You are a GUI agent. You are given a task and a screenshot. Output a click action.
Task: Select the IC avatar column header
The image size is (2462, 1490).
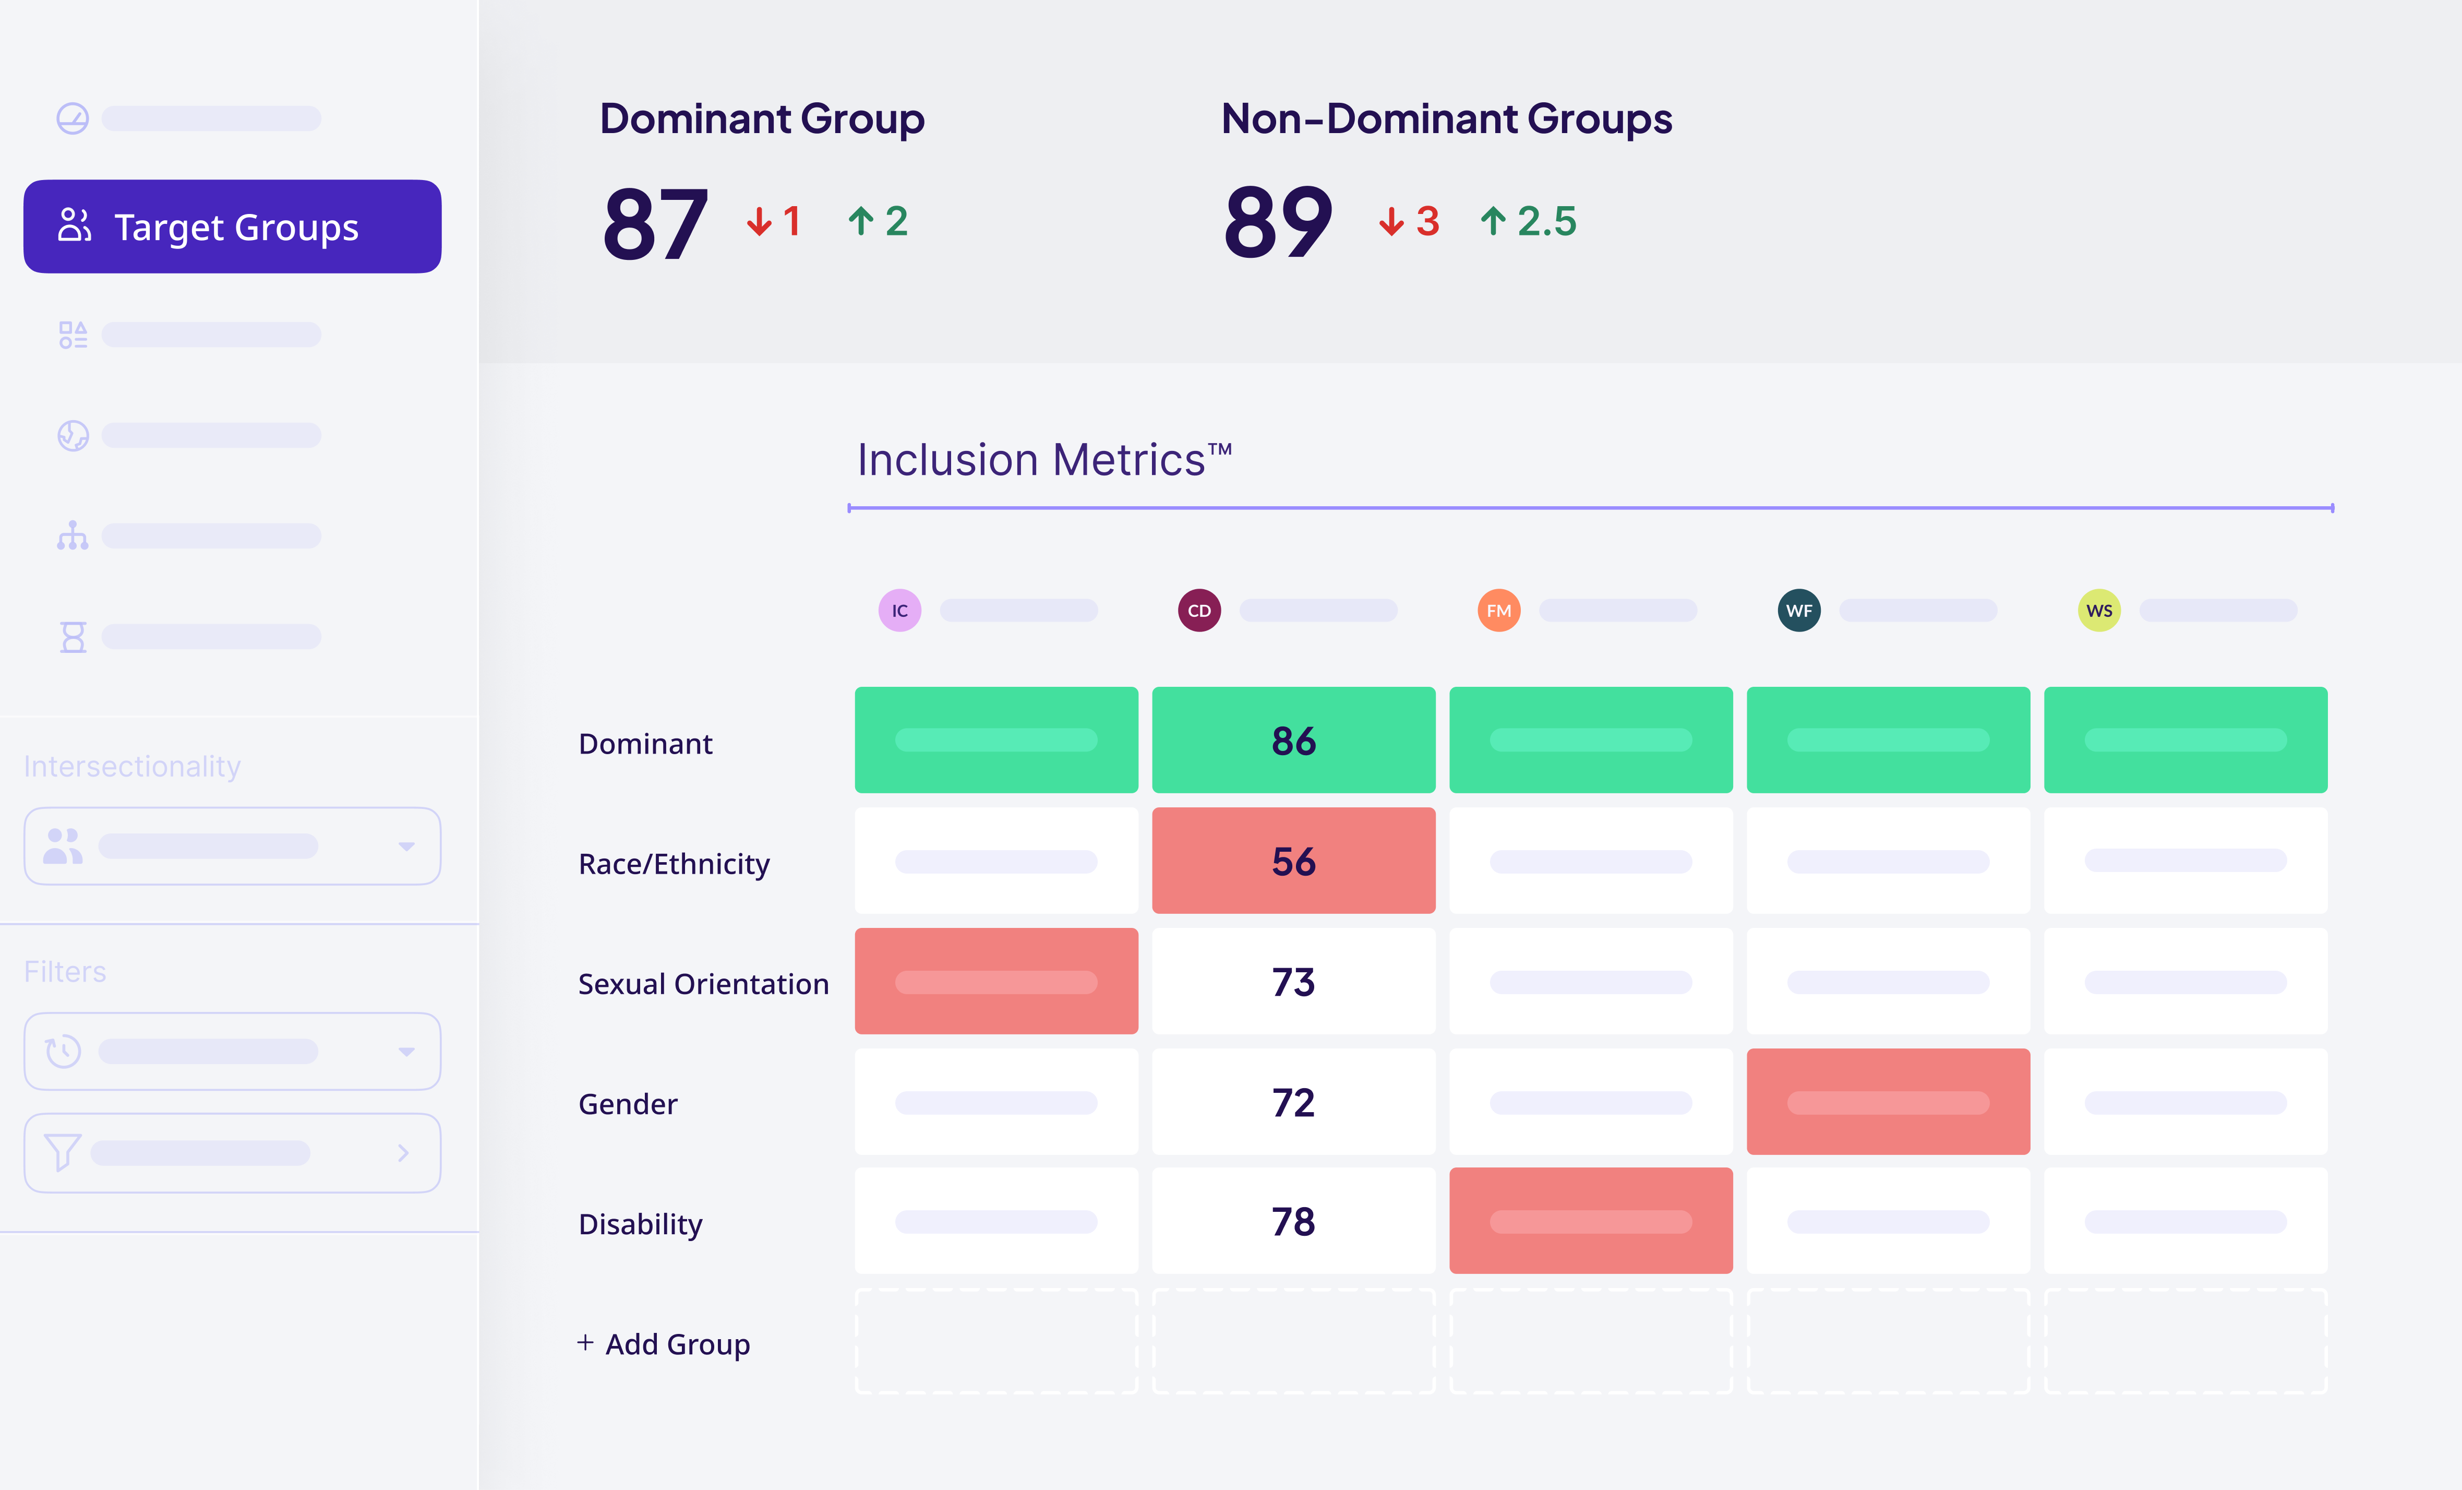point(899,611)
